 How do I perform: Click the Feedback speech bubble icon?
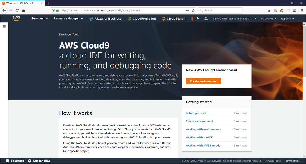[8, 161]
